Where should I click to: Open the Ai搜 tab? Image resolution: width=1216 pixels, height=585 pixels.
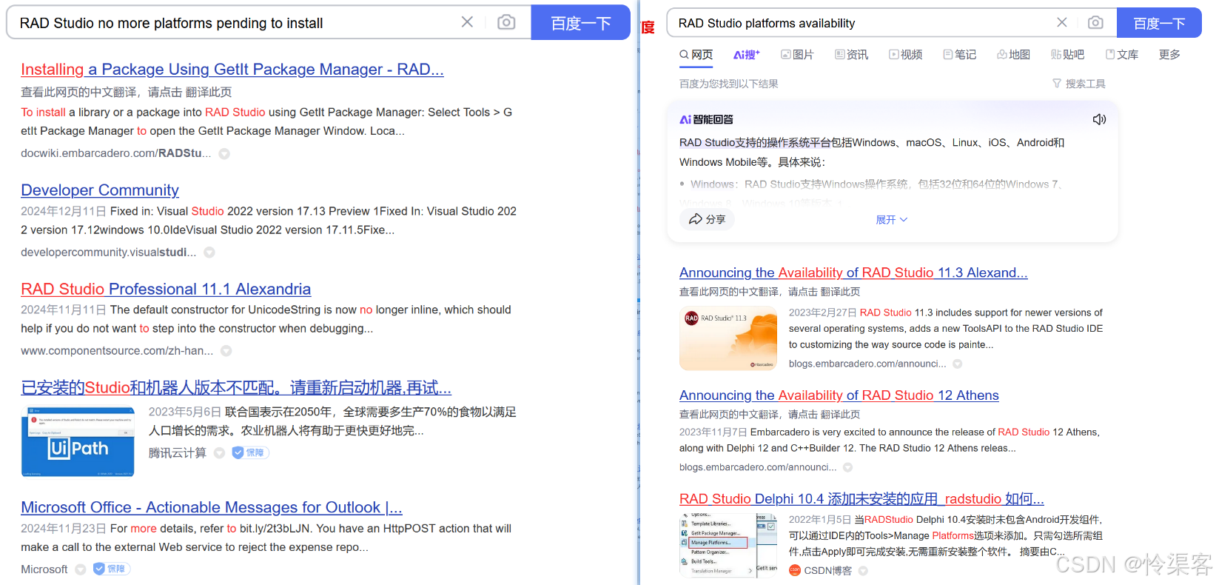(747, 54)
